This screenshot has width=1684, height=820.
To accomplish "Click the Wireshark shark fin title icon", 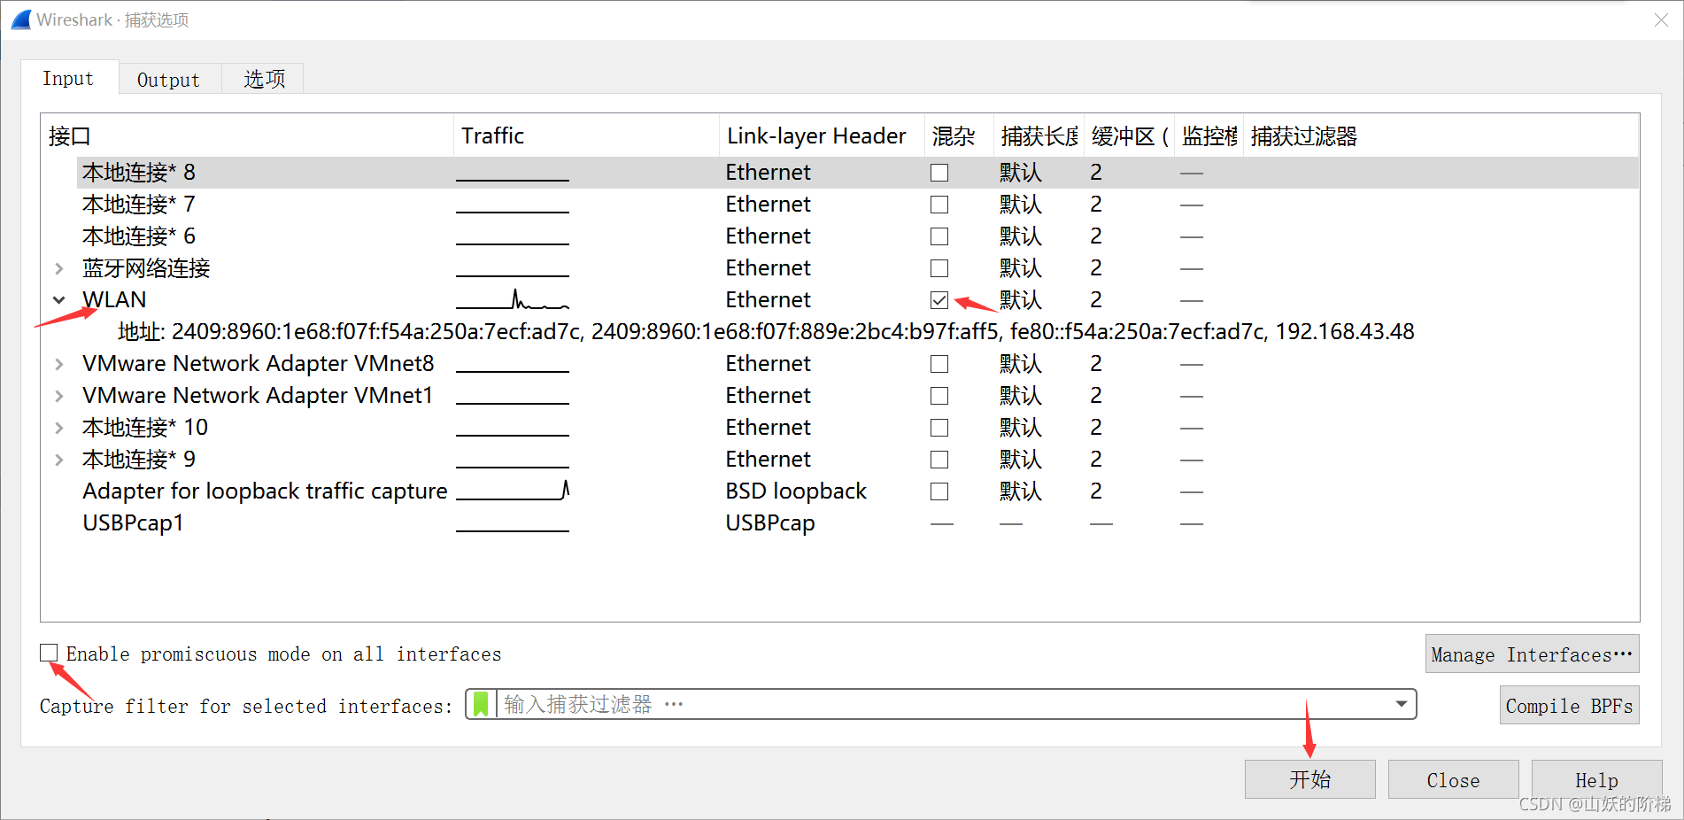I will point(21,19).
